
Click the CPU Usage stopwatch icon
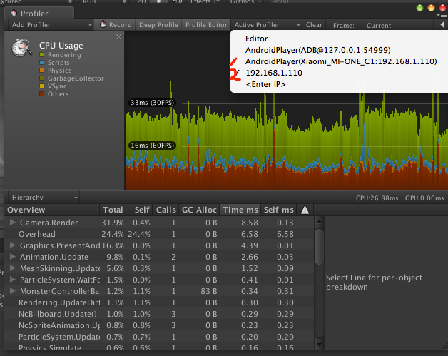pos(21,47)
